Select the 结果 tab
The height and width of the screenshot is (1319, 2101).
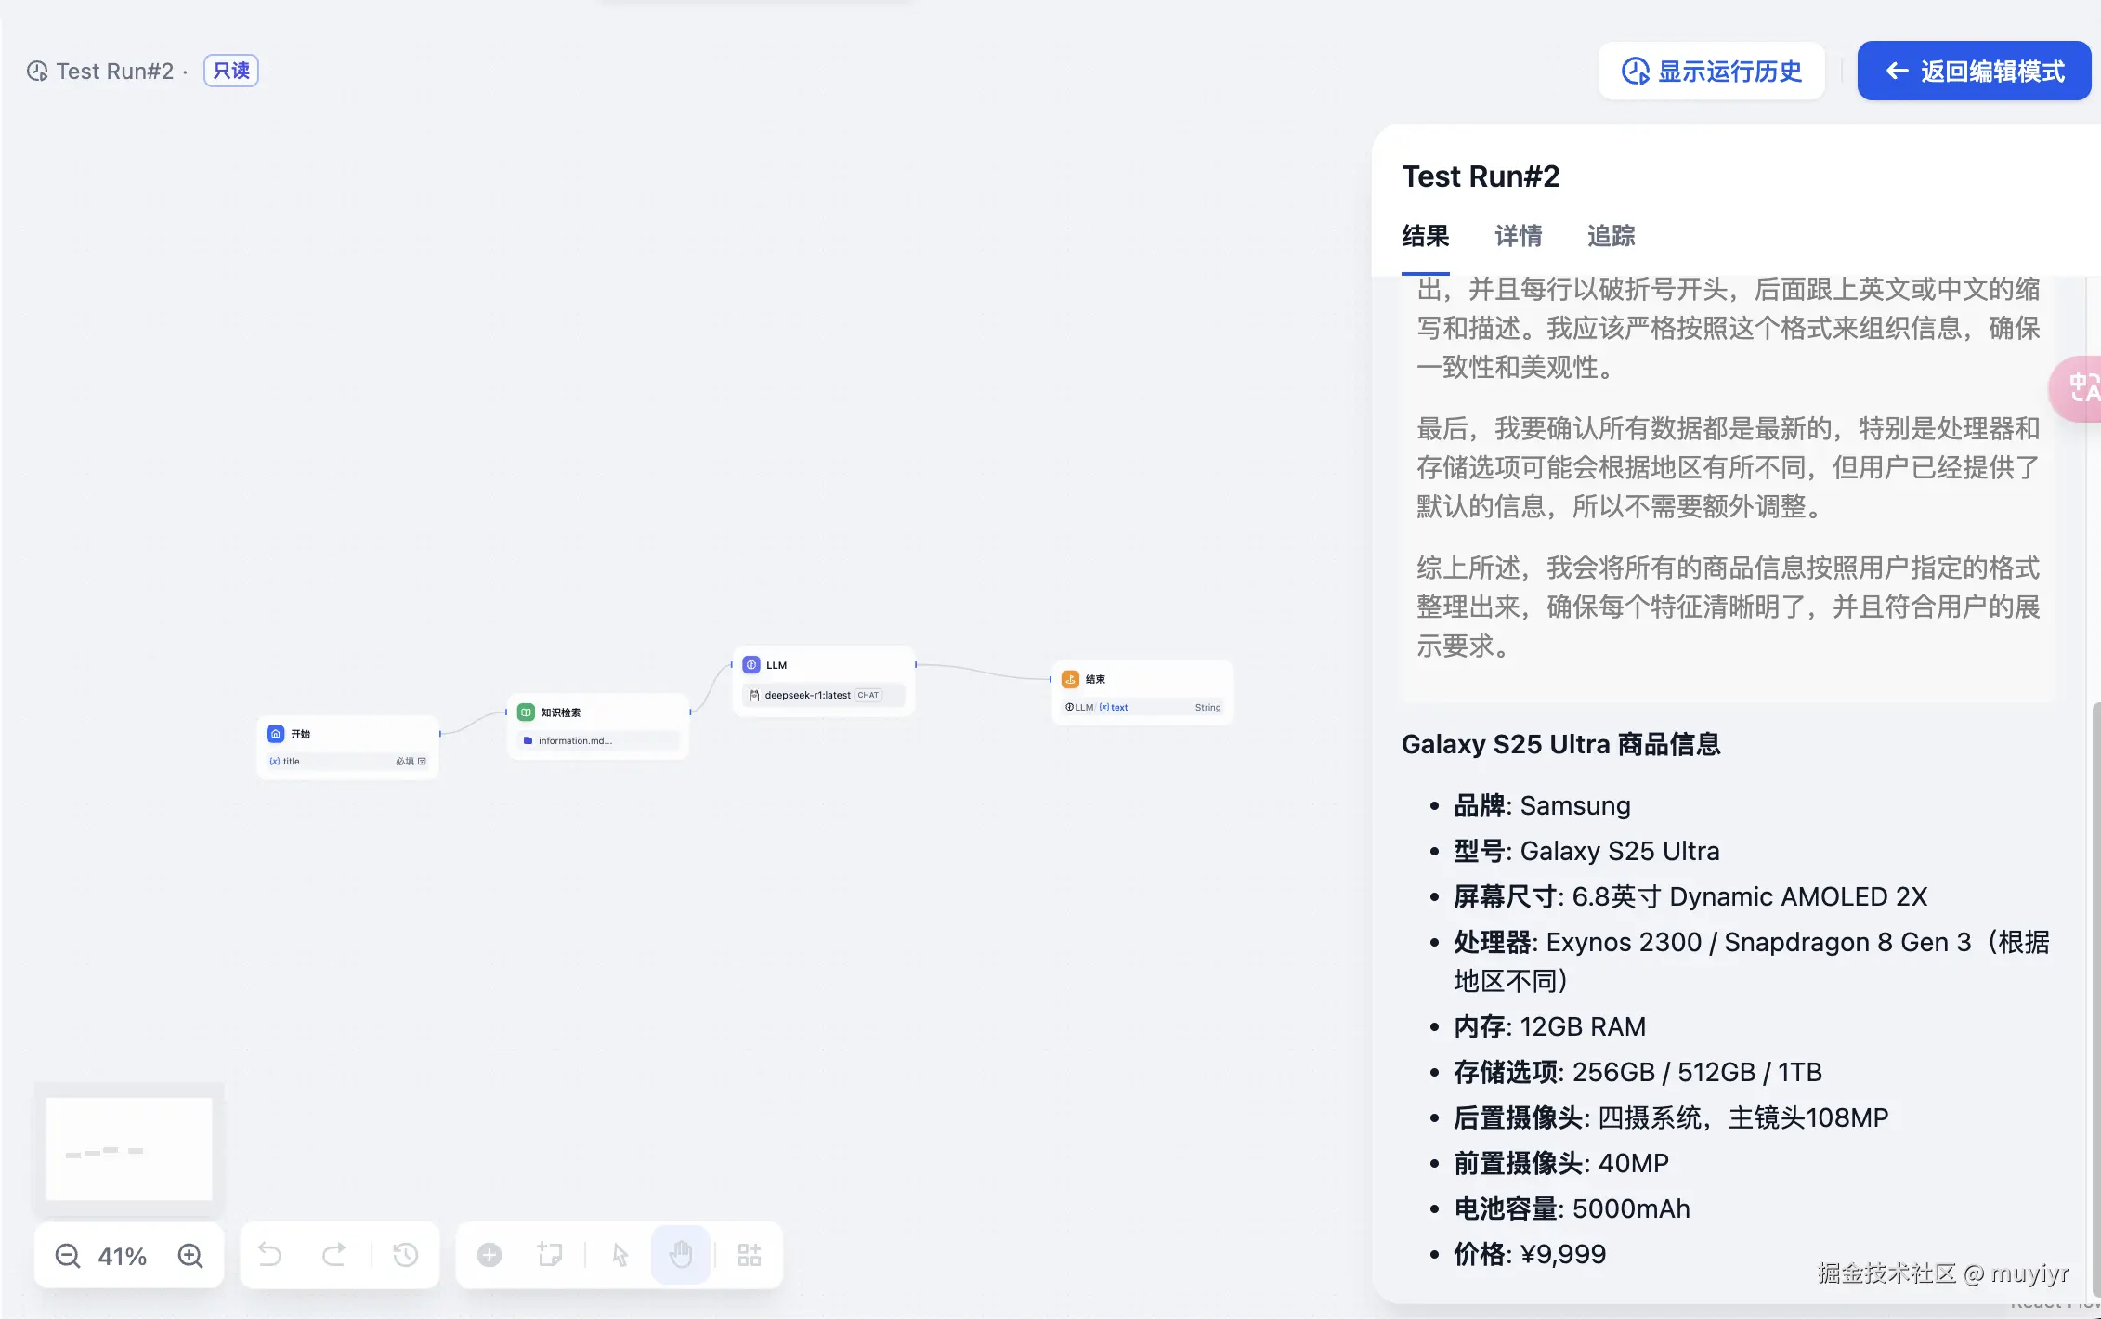coord(1426,236)
